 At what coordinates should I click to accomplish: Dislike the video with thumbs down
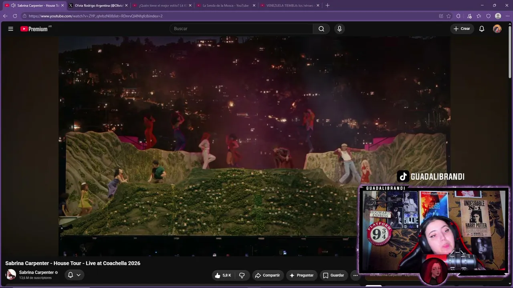[x=242, y=275]
